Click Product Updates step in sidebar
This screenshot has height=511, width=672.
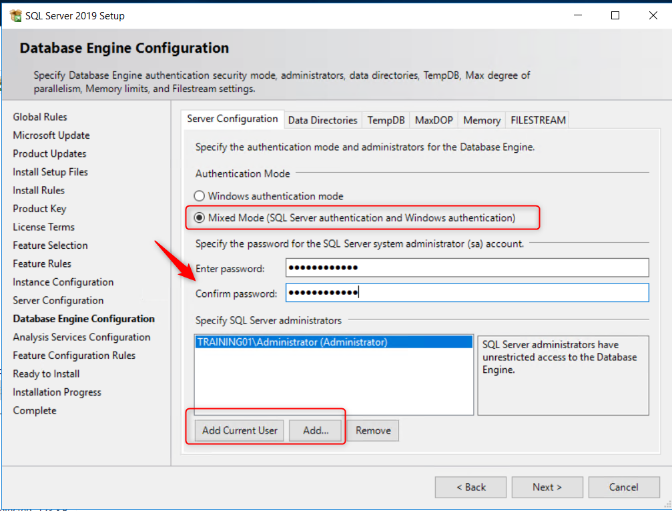[49, 154]
